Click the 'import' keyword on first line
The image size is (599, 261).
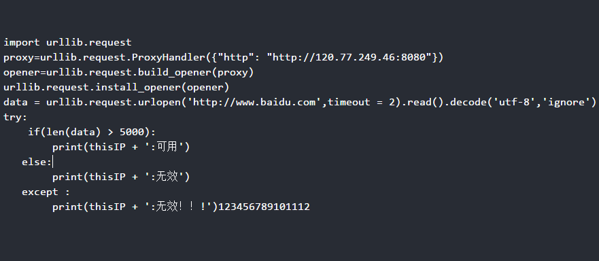(x=21, y=42)
